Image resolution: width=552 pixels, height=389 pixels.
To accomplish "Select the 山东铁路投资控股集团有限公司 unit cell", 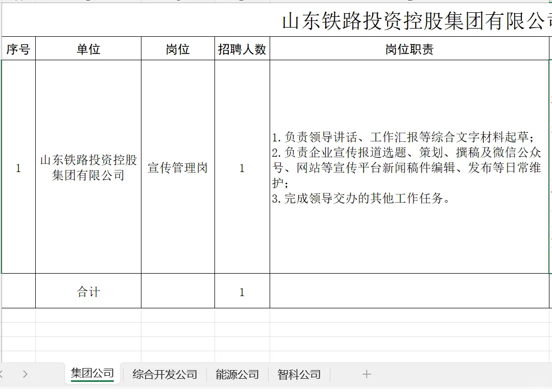I will point(88,167).
